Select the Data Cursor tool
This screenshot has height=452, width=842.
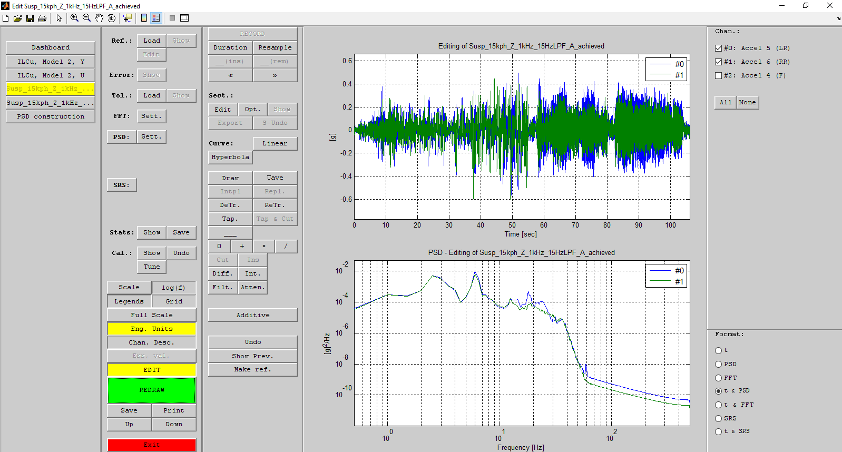point(127,18)
